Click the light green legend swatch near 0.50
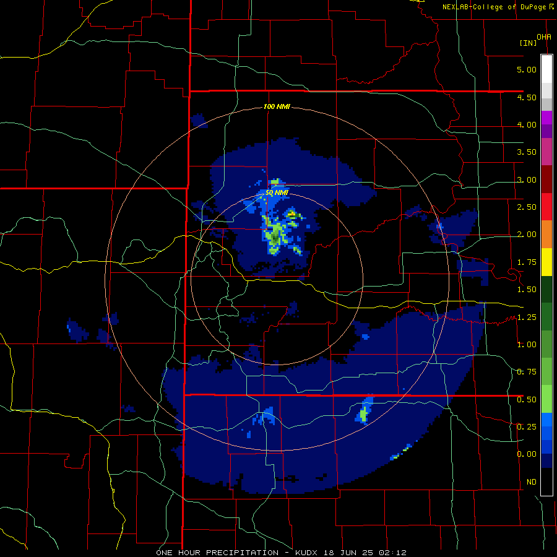This screenshot has height=557, width=557. click(546, 399)
